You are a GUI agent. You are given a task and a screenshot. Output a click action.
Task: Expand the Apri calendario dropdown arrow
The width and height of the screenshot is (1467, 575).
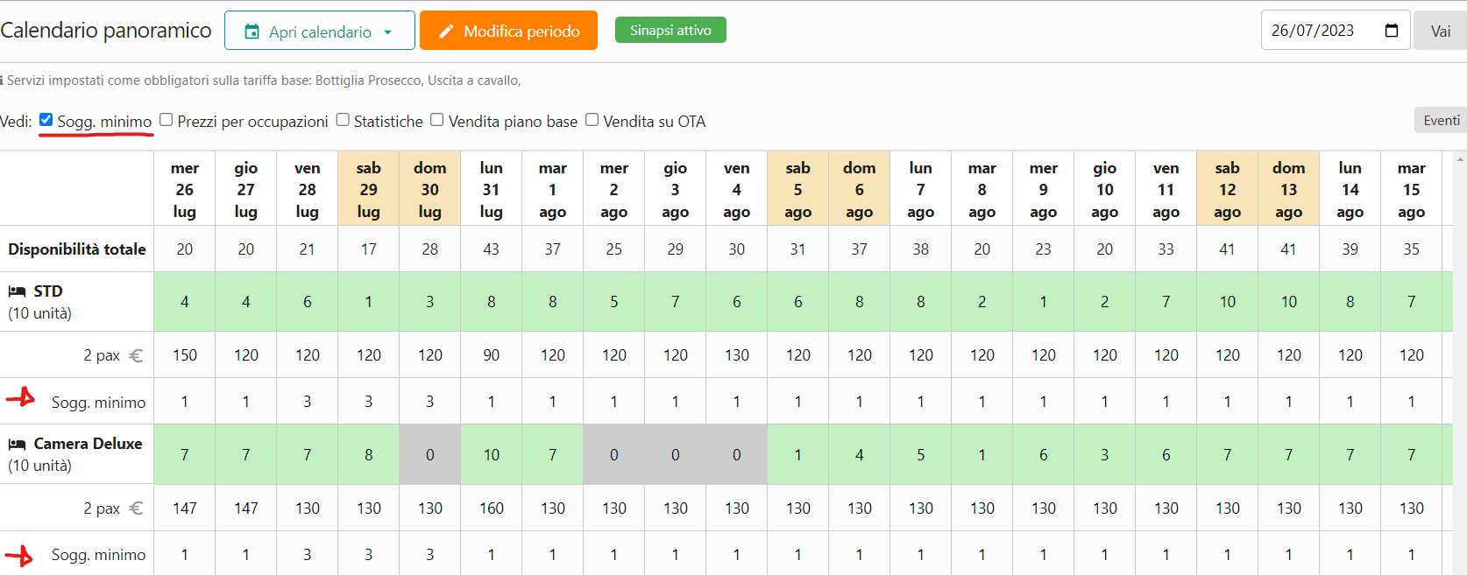click(x=387, y=32)
